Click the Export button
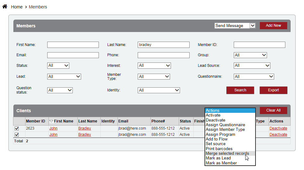This screenshot has height=170, width=304. click(x=273, y=90)
